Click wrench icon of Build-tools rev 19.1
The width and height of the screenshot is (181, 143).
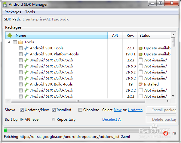pyautogui.click(x=26, y=60)
